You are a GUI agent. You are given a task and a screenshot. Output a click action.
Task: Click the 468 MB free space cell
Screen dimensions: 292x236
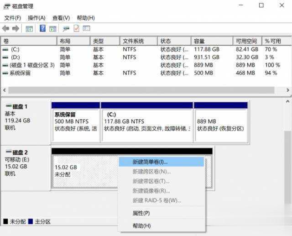pos(245,73)
